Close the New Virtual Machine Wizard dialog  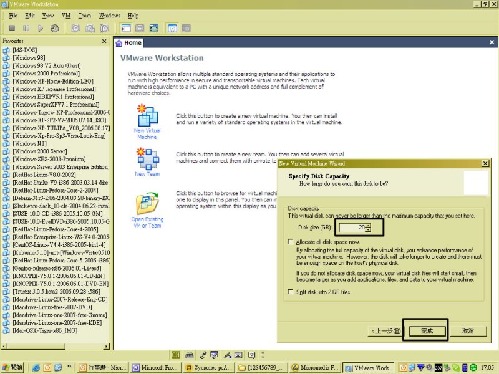point(485,163)
